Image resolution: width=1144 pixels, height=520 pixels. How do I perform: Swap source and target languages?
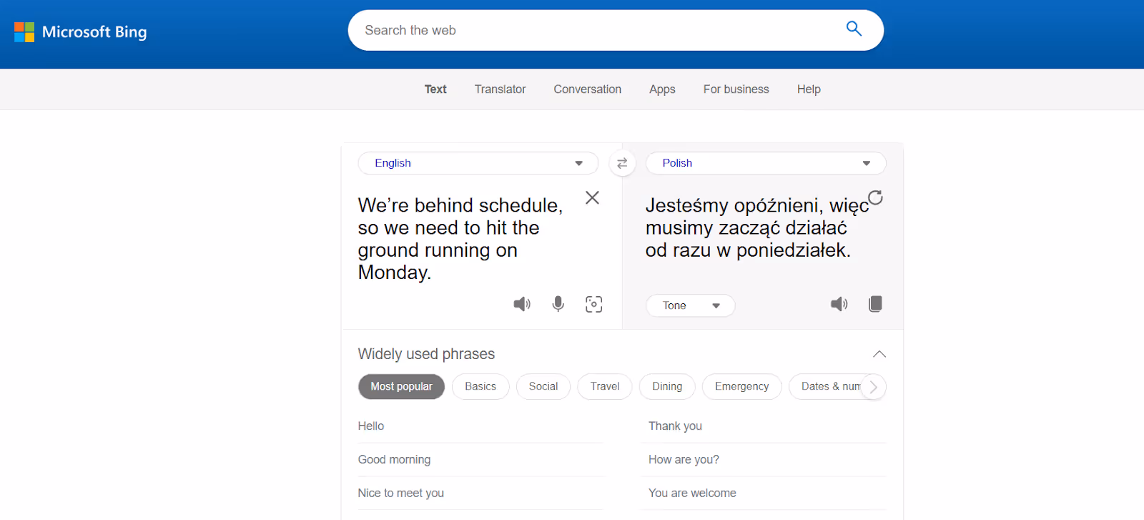point(622,163)
